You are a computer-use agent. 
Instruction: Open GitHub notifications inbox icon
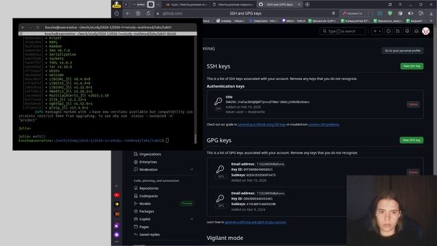417,31
